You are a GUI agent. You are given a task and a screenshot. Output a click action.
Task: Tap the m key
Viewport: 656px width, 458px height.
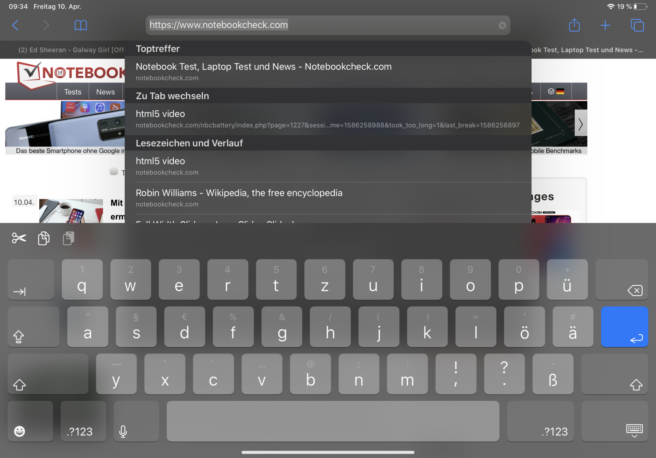pyautogui.click(x=407, y=374)
